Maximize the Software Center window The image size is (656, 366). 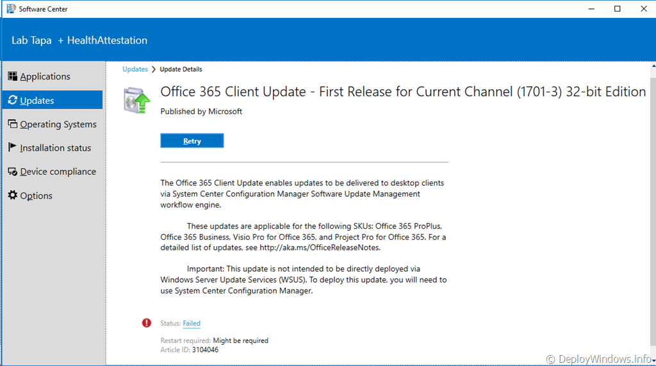618,9
